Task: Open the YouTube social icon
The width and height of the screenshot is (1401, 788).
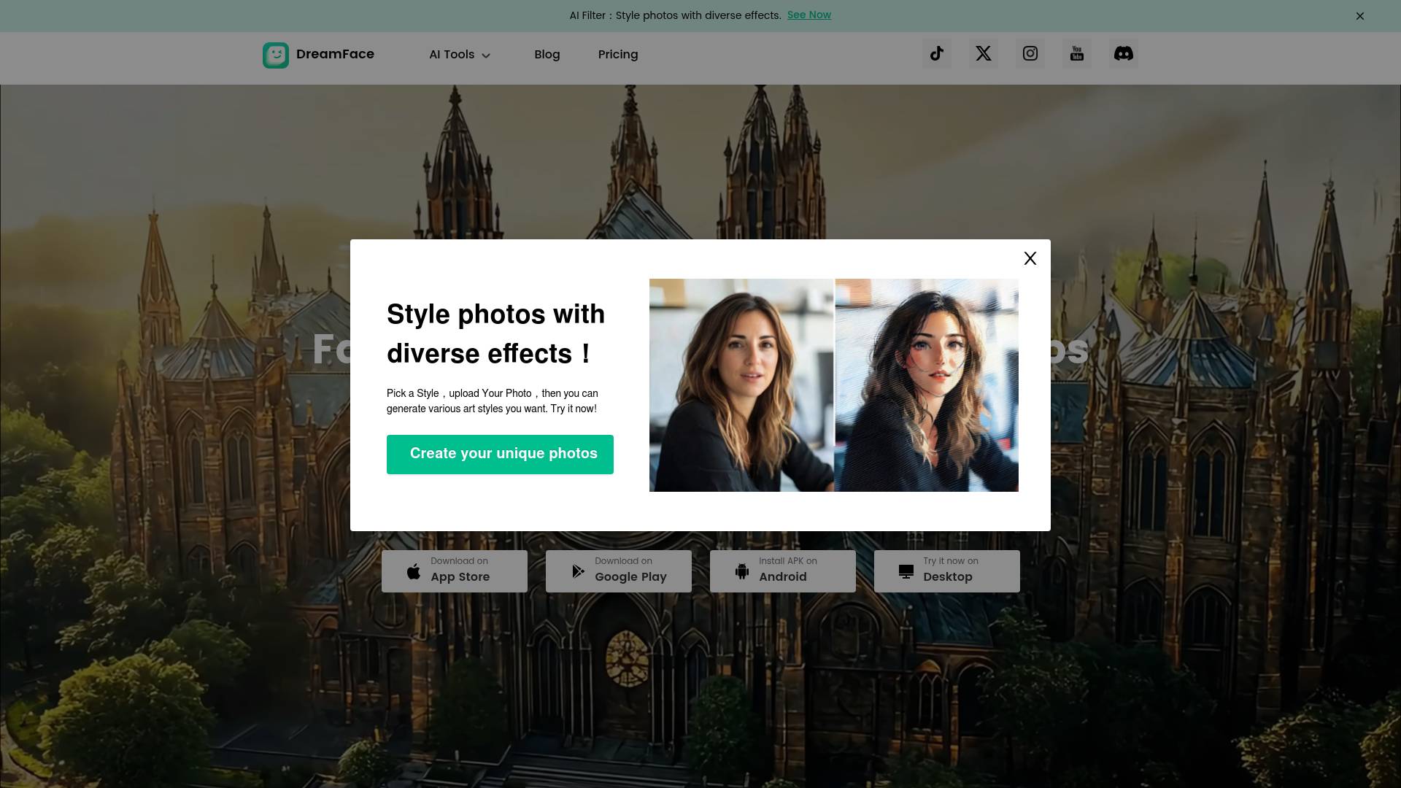Action: click(x=1077, y=53)
